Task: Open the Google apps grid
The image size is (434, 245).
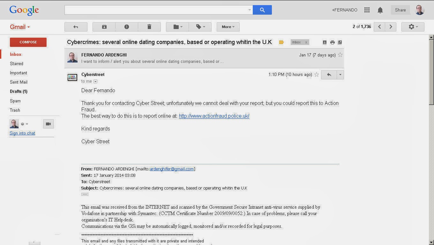Action: 367,10
